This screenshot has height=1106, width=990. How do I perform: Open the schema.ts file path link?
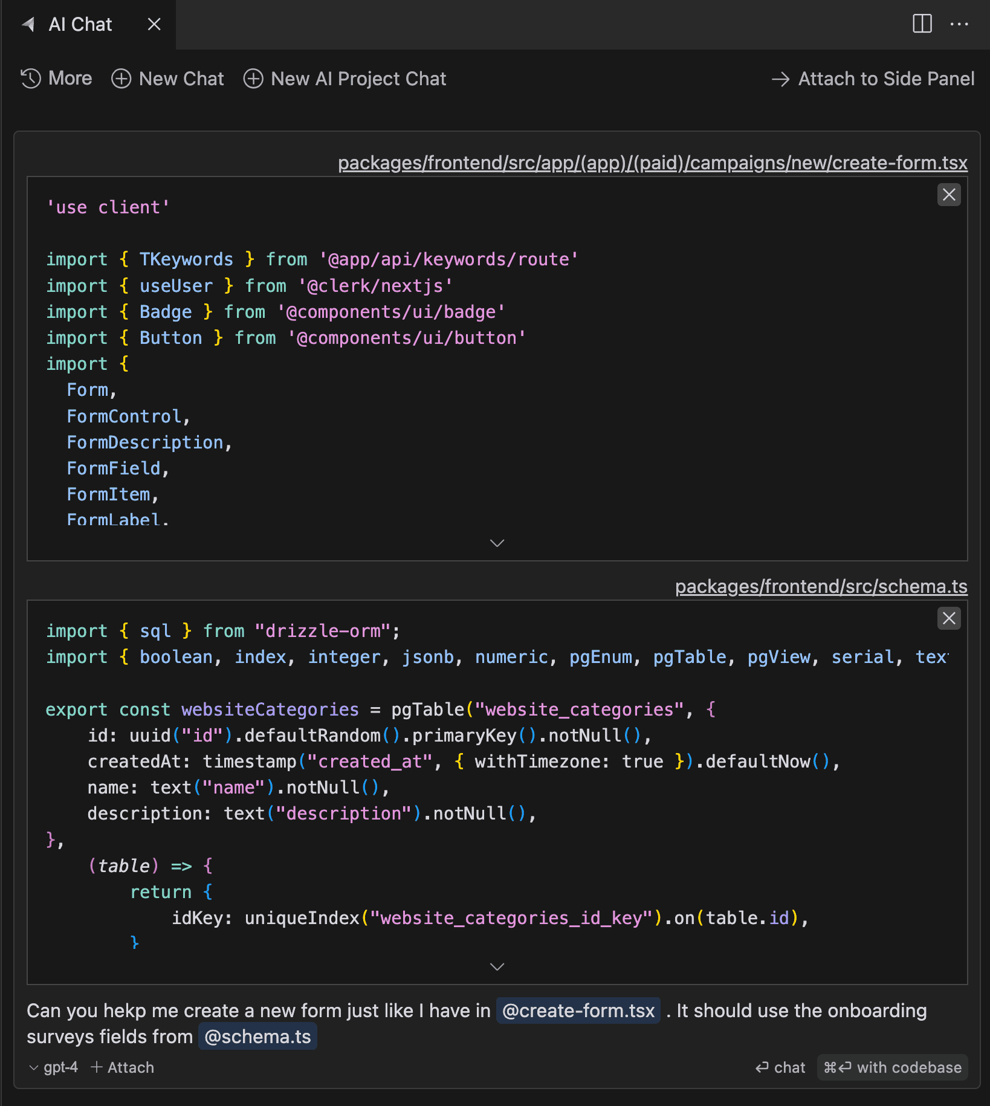tap(821, 586)
